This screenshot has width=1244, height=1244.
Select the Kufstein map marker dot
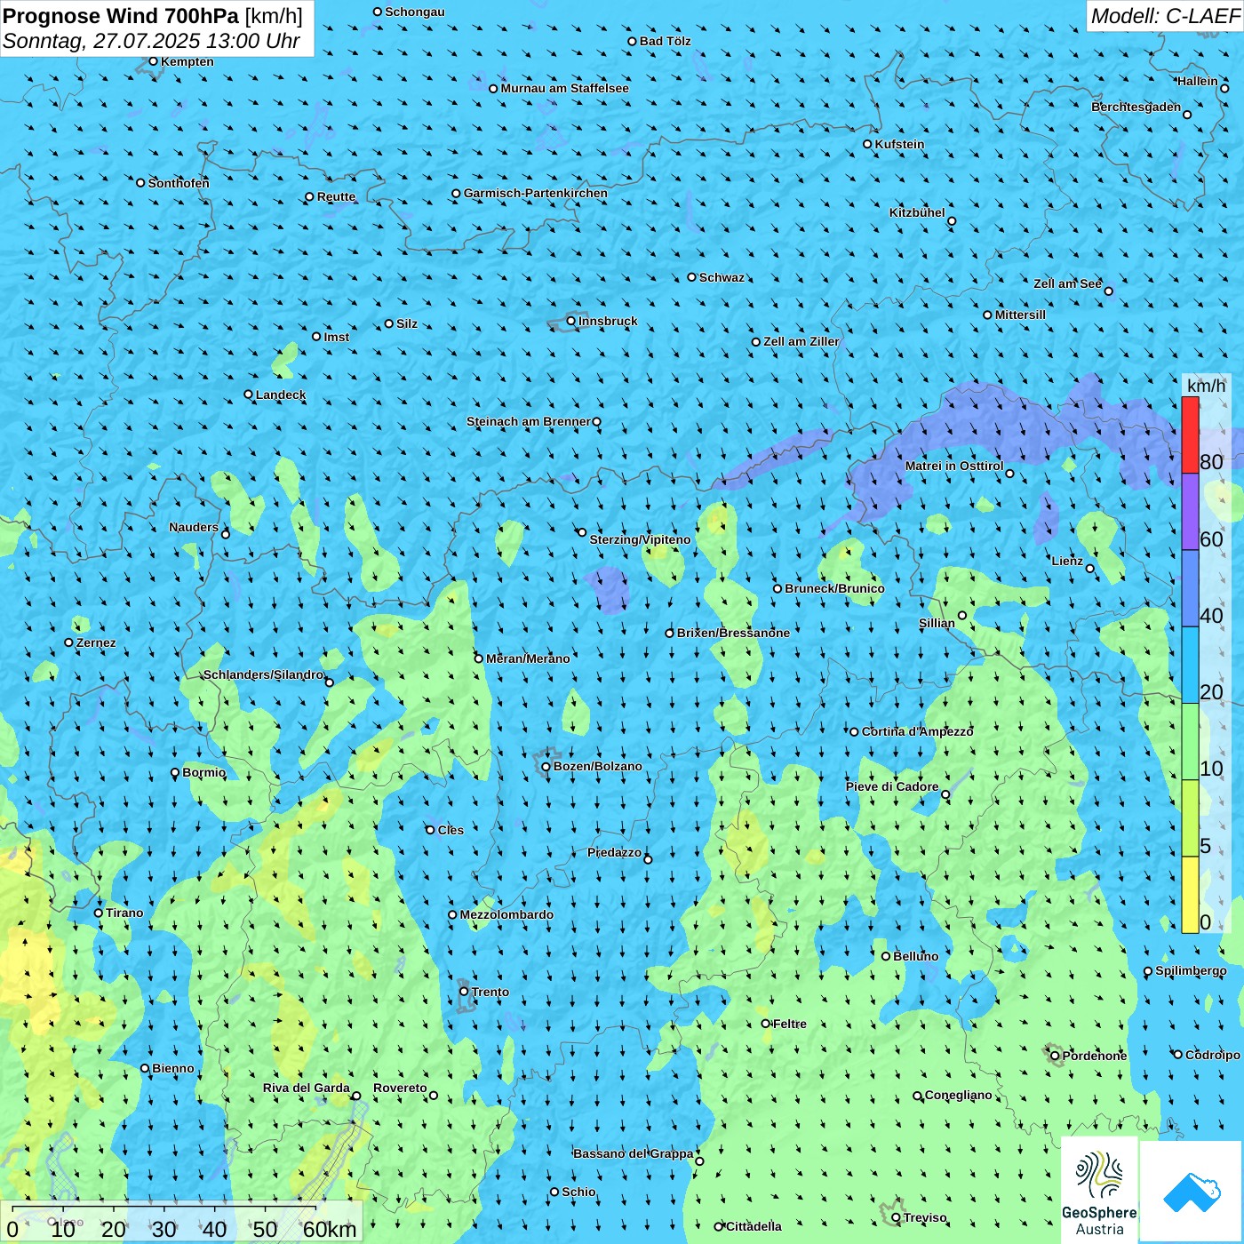click(867, 144)
